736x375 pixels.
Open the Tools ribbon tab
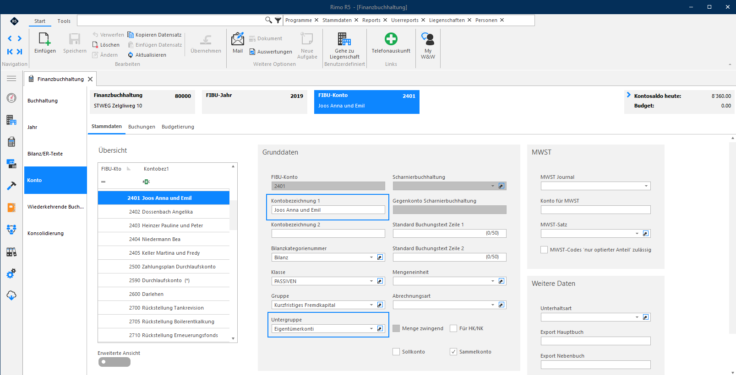tap(64, 21)
